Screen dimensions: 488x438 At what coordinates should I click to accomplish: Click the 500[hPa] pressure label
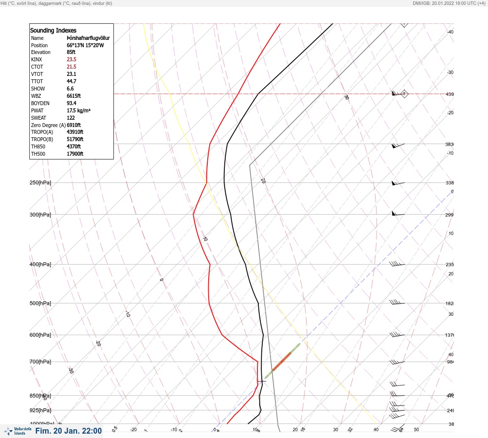[x=40, y=303]
